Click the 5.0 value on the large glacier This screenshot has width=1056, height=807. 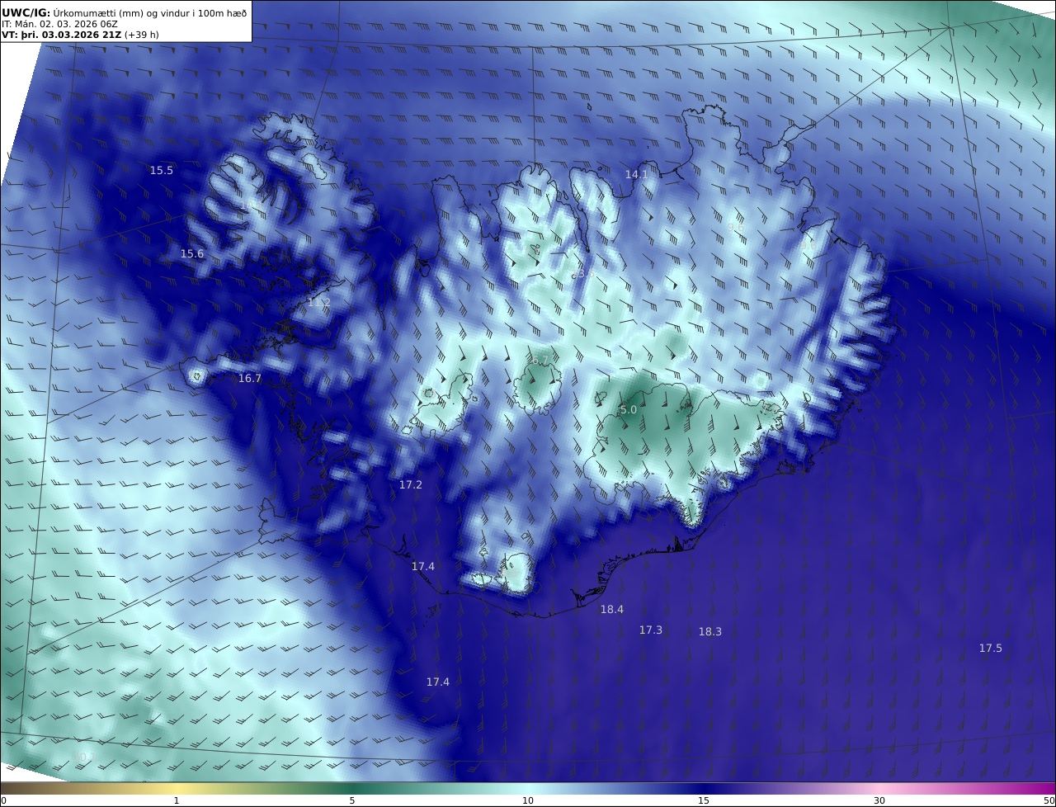coord(629,410)
